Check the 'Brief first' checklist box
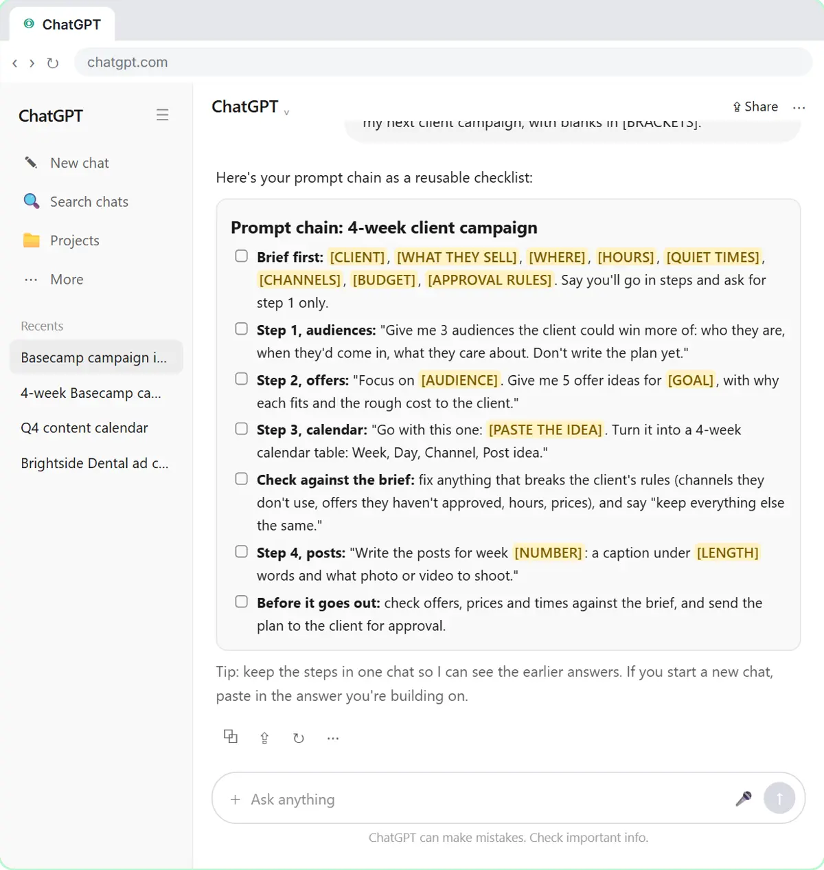 click(x=242, y=256)
